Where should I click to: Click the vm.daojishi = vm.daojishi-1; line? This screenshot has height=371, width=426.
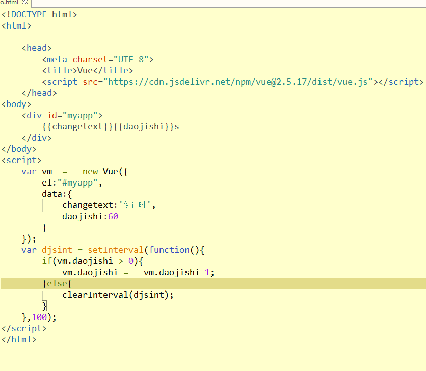[x=138, y=272]
